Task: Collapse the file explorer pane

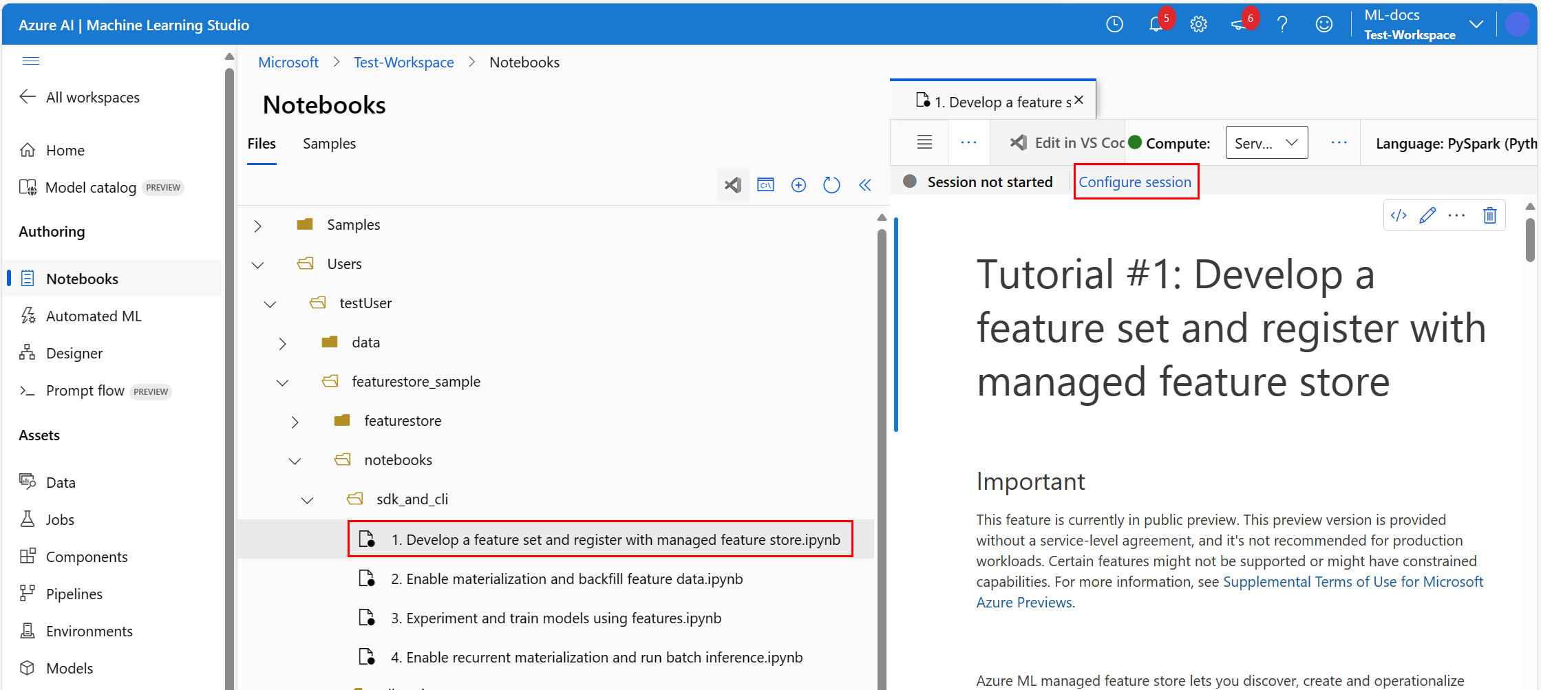Action: coord(865,185)
